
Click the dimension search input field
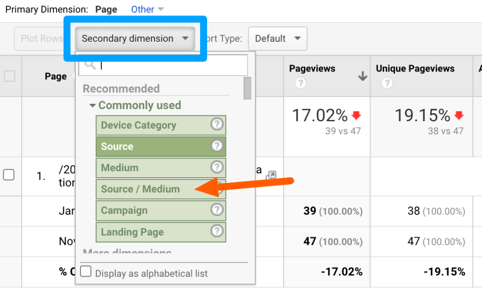tap(163, 65)
